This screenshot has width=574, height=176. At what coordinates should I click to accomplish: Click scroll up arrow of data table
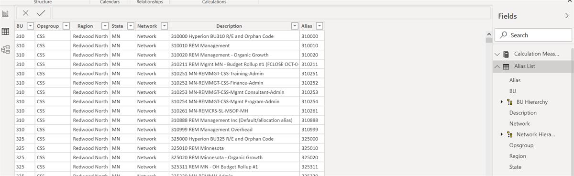point(488,34)
